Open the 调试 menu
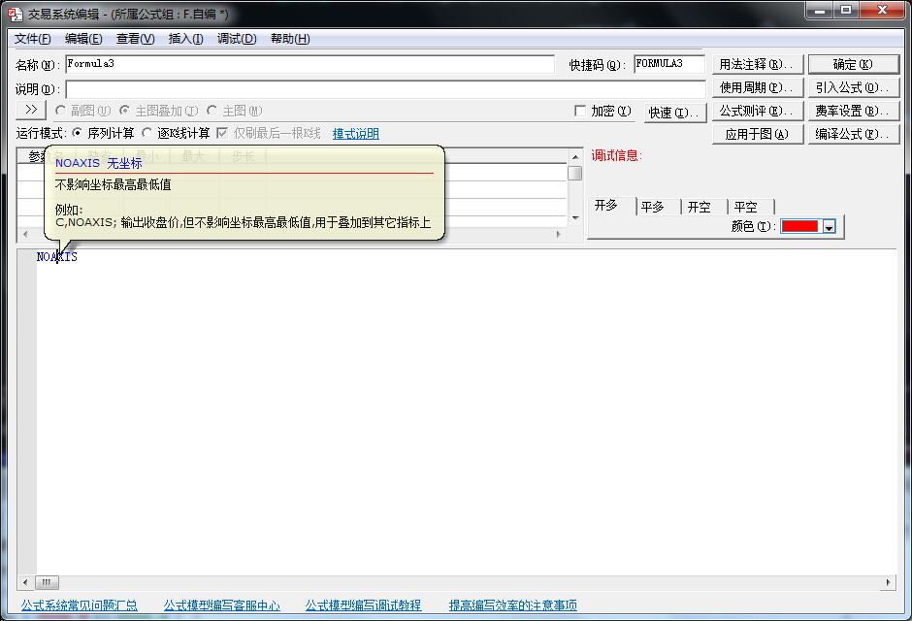Image resolution: width=912 pixels, height=621 pixels. pos(237,39)
